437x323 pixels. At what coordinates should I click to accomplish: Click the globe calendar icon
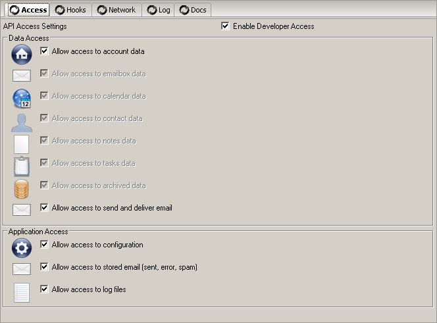[22, 98]
